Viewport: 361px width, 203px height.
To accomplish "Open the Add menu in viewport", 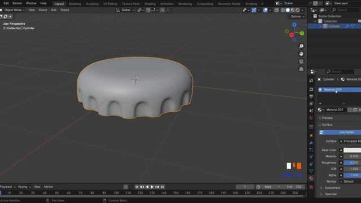I will coord(54,10).
